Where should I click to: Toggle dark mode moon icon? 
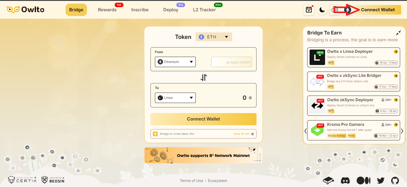point(322,10)
